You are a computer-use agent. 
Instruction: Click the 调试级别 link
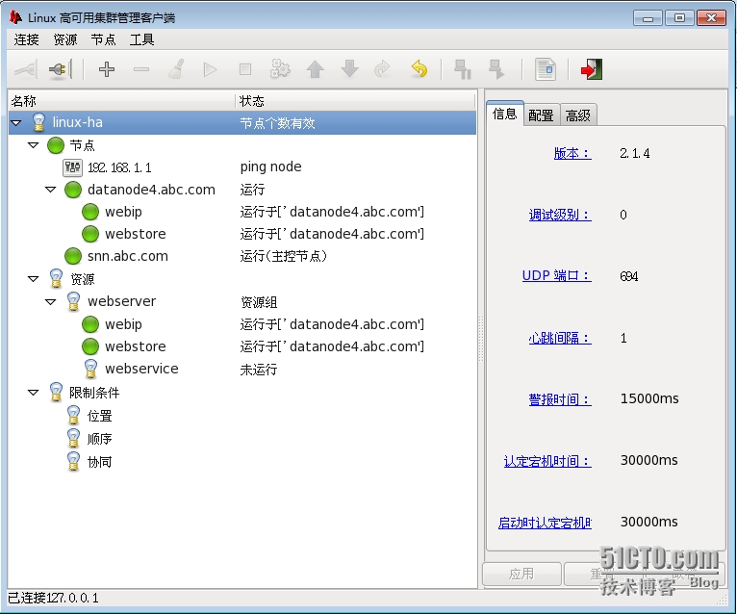tap(560, 215)
